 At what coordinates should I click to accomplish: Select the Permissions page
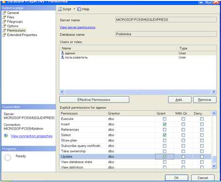(x=16, y=30)
